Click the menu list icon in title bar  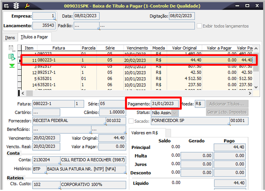point(6,6)
